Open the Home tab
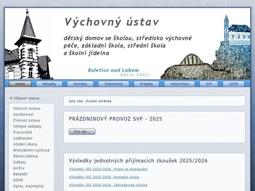This screenshot has width=255, height=191. click(x=20, y=84)
